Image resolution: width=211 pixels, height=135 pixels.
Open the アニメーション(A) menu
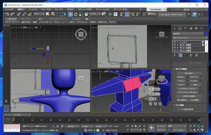pos(102,9)
